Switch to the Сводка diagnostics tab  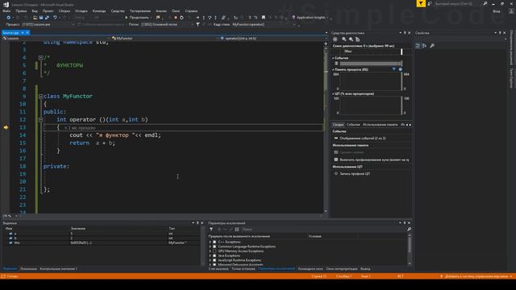coord(338,125)
